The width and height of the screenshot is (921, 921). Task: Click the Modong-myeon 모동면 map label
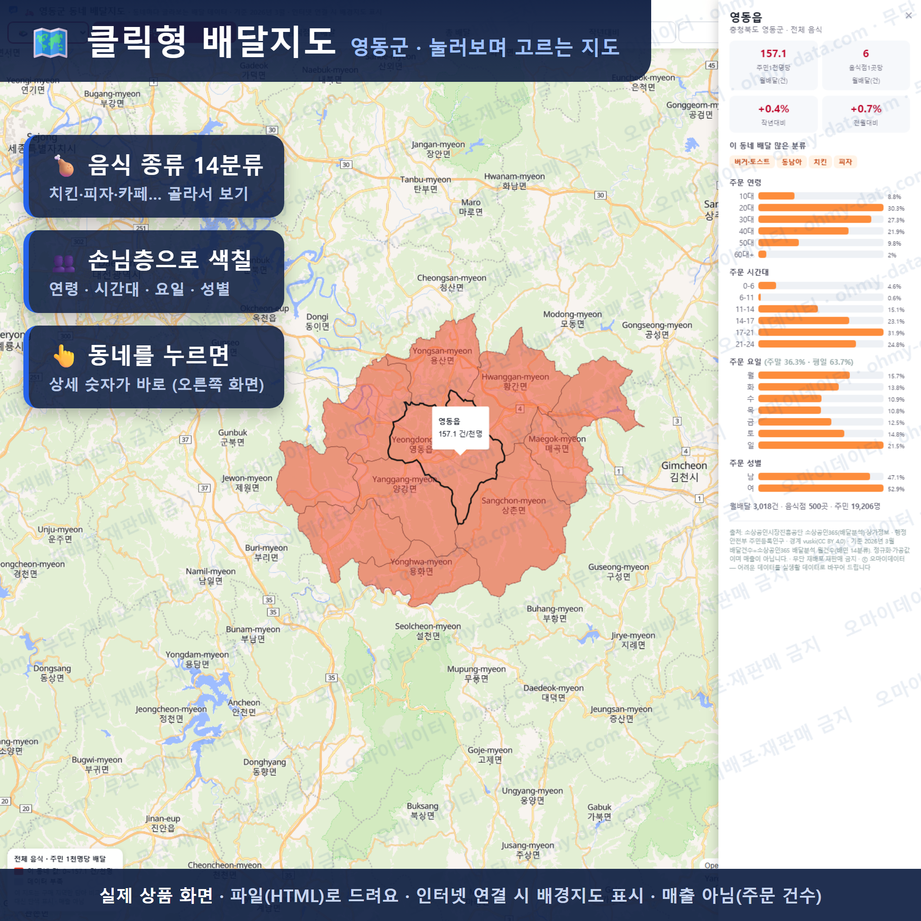572,319
